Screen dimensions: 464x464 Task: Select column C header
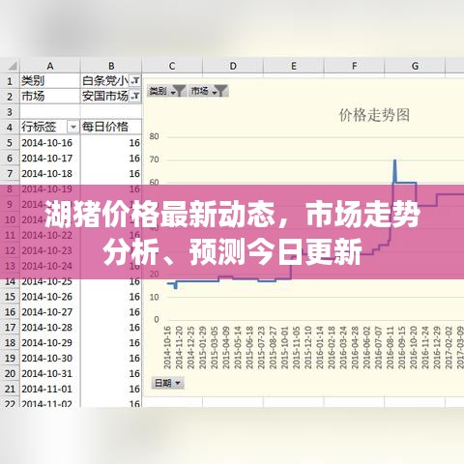pos(172,66)
